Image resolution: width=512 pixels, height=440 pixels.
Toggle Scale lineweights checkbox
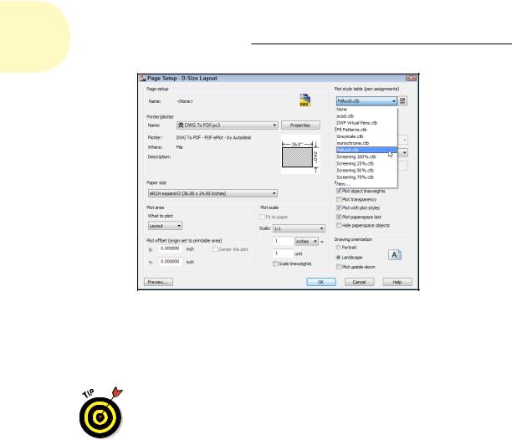pyautogui.click(x=275, y=263)
